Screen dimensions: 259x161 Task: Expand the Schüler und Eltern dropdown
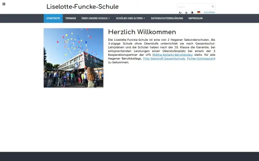(130, 18)
